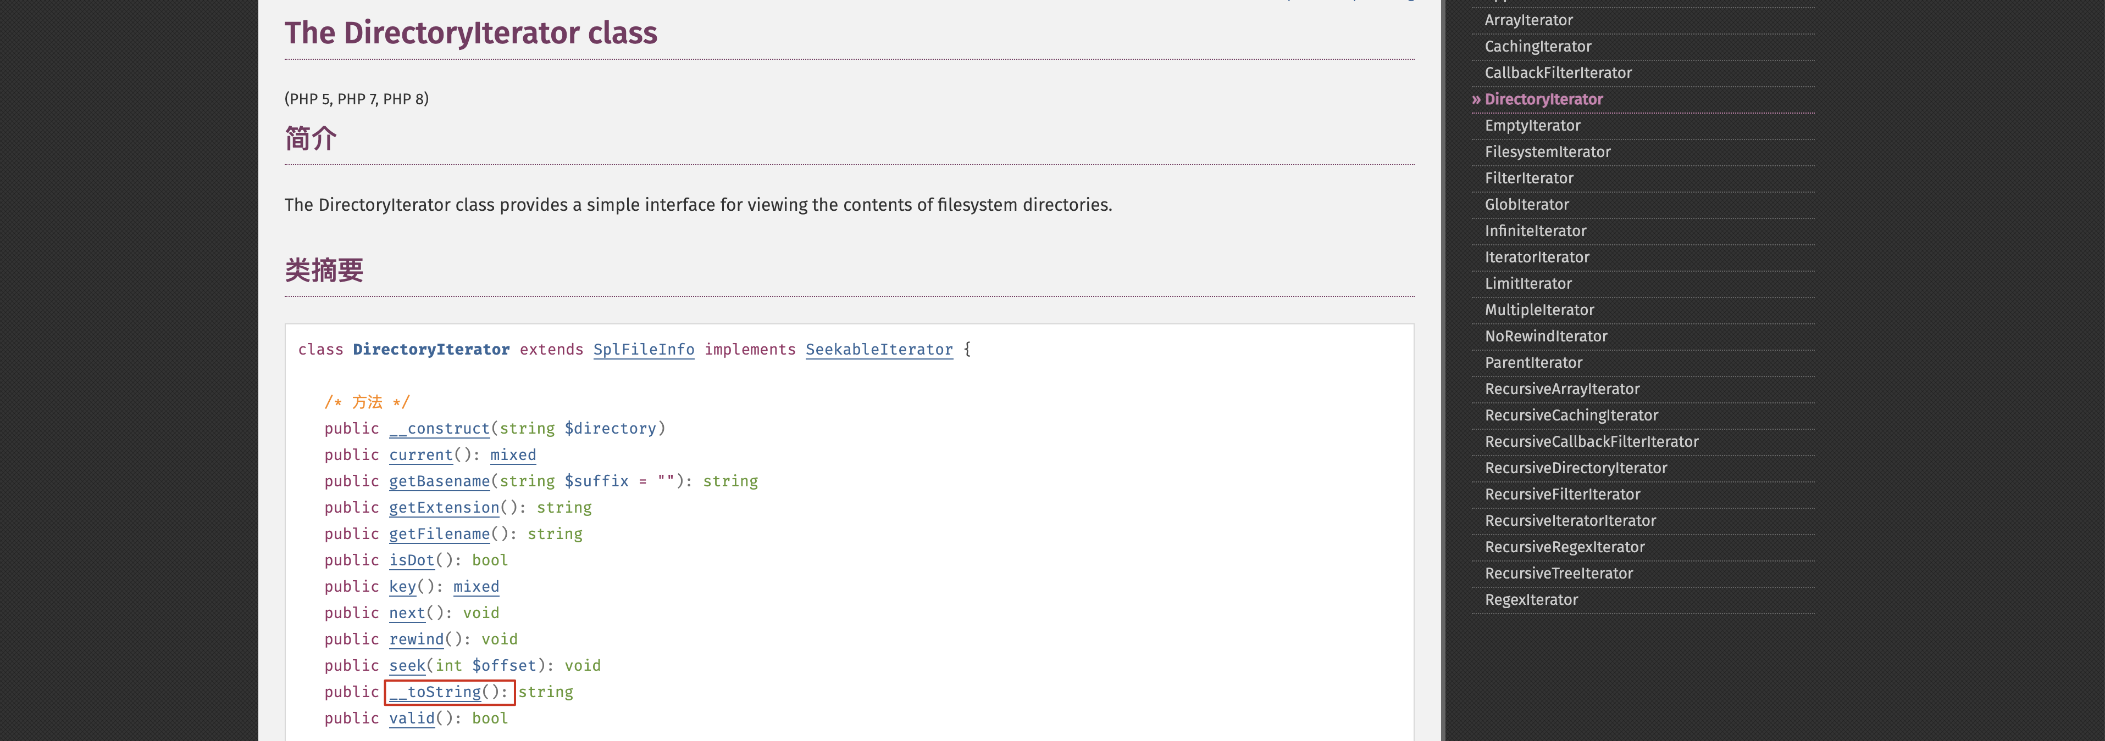This screenshot has width=2105, height=741.
Task: Go to RecursiveCallbackFilterIterator in the sidebar
Action: point(1592,441)
